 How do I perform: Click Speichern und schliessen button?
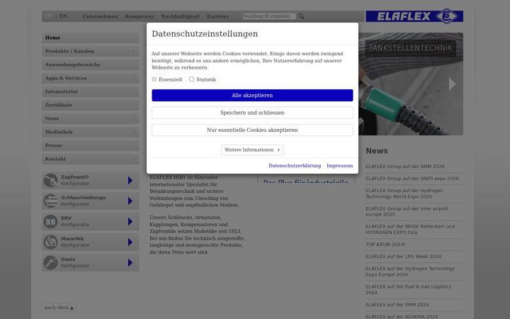[252, 113]
